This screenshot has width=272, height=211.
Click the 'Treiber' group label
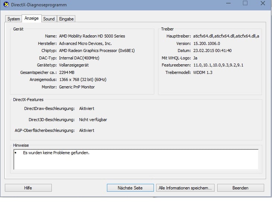pos(167,29)
